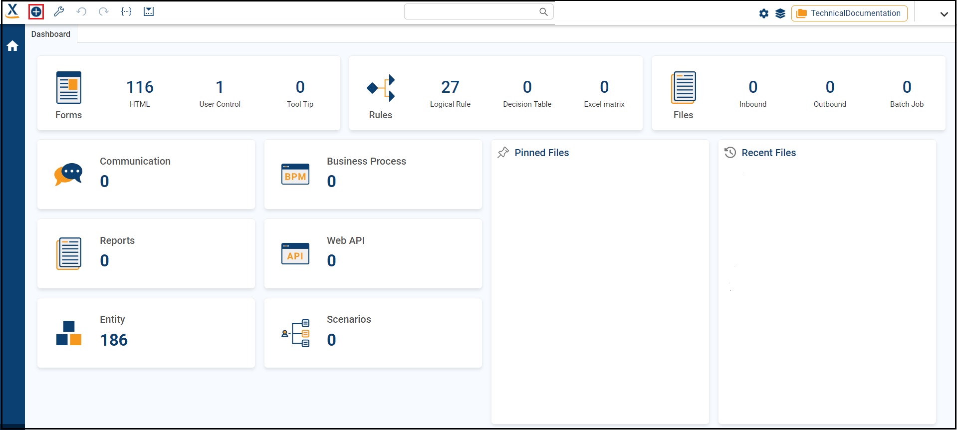Click the Communication card title

click(135, 161)
